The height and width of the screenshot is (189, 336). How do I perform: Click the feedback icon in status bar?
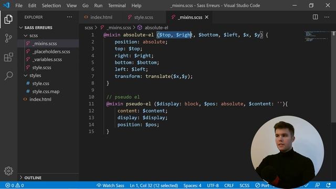317,185
